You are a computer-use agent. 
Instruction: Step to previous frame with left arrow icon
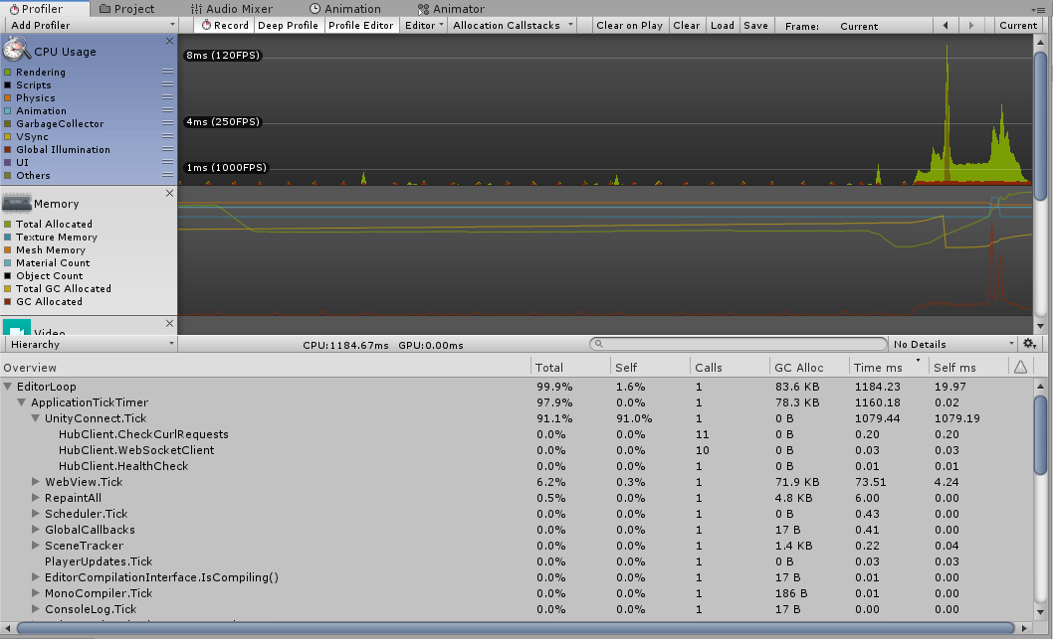click(x=945, y=25)
